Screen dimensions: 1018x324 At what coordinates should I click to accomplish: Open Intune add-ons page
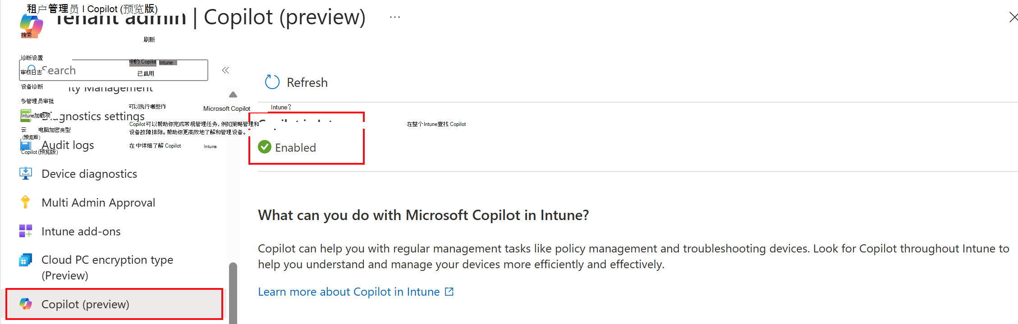(x=81, y=231)
